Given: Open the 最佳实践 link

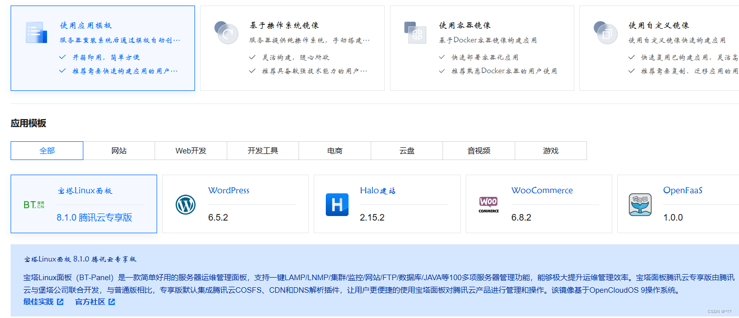Looking at the screenshot, I should click(39, 302).
